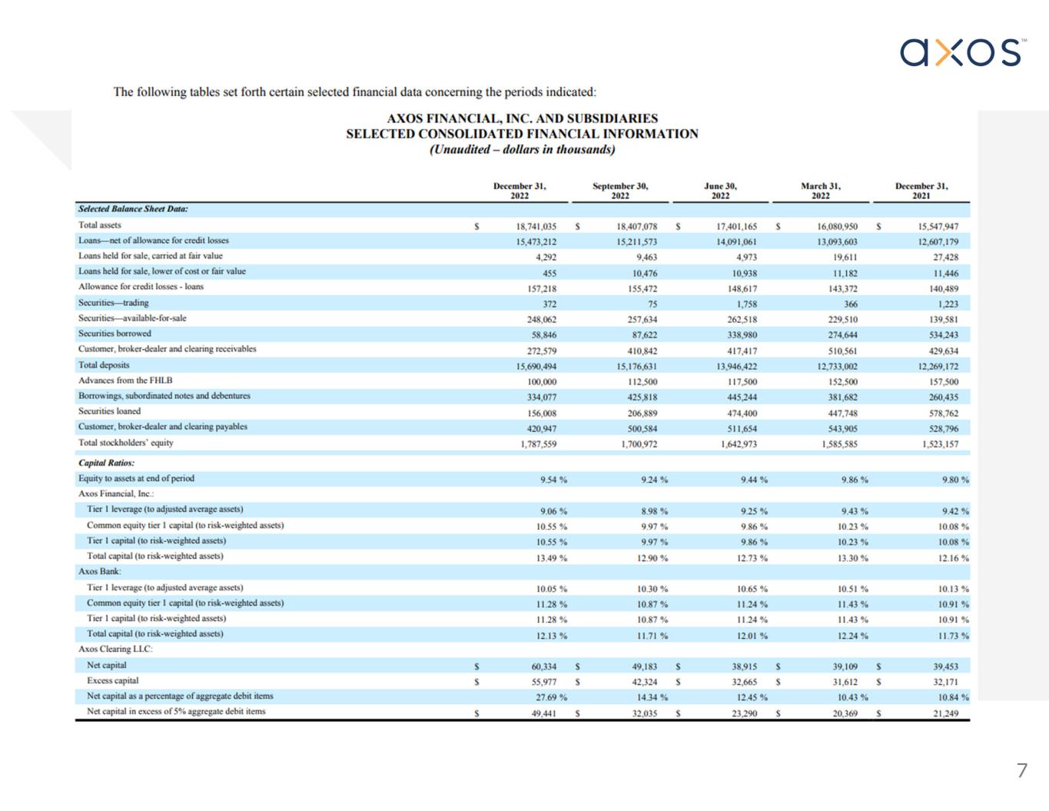1049x811 pixels.
Task: Click equity to assets ratio 9.54 %
Action: pyautogui.click(x=553, y=480)
